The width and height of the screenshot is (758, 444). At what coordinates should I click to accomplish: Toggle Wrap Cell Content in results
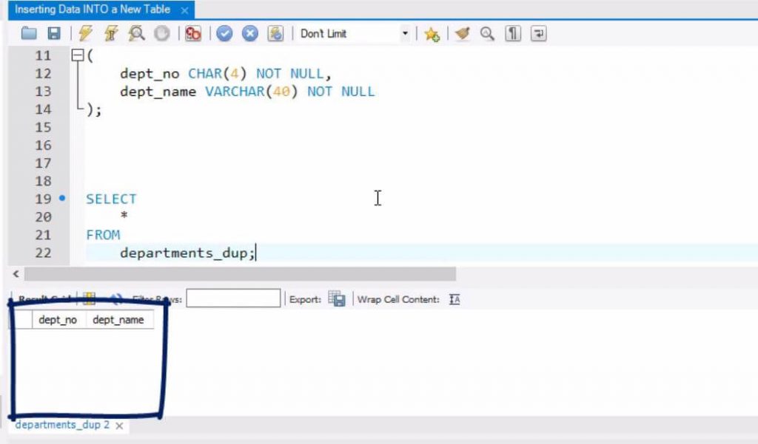[454, 299]
